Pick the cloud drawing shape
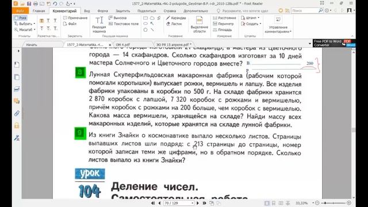The width and height of the screenshot is (368, 207). click(x=152, y=18)
